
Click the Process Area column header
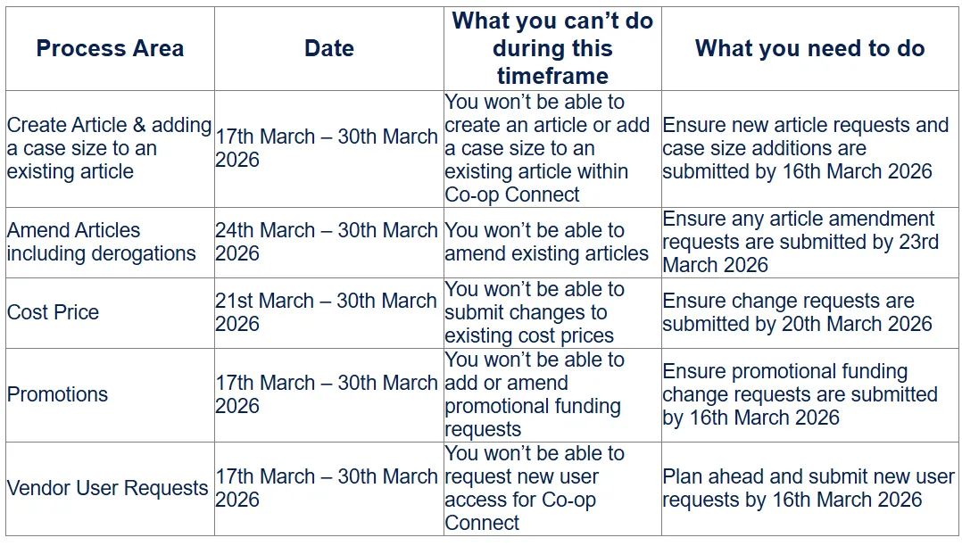111,48
